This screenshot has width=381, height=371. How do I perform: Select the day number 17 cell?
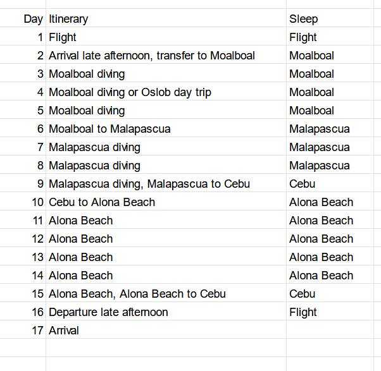click(37, 331)
